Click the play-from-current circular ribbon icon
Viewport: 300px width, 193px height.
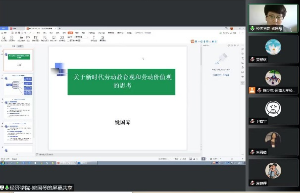(12, 39)
